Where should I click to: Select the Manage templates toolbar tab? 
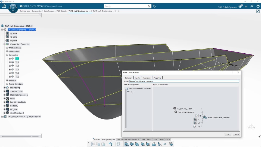tap(108, 139)
